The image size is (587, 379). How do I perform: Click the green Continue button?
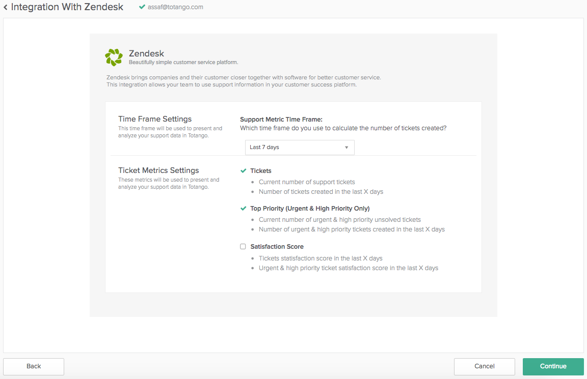point(553,366)
